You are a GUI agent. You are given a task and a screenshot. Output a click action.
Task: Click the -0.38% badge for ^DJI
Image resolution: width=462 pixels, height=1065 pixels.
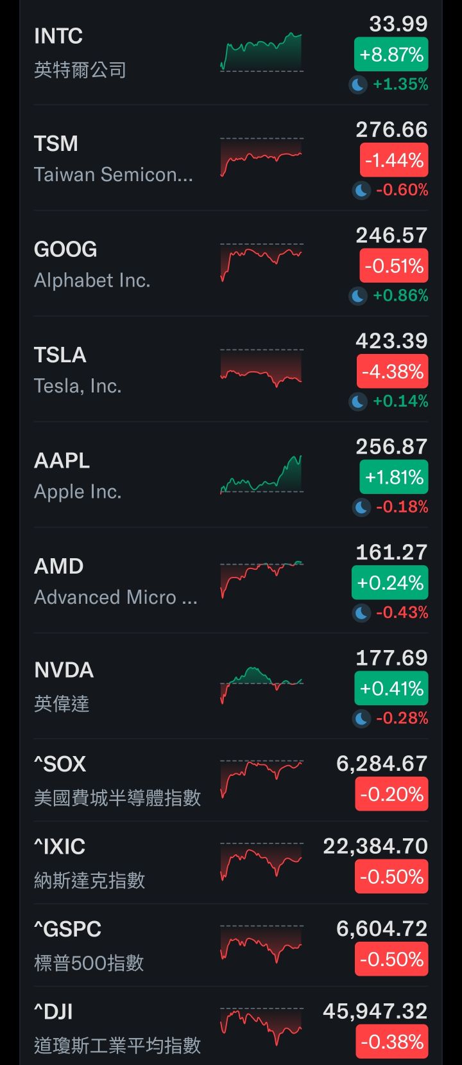coord(391,1042)
